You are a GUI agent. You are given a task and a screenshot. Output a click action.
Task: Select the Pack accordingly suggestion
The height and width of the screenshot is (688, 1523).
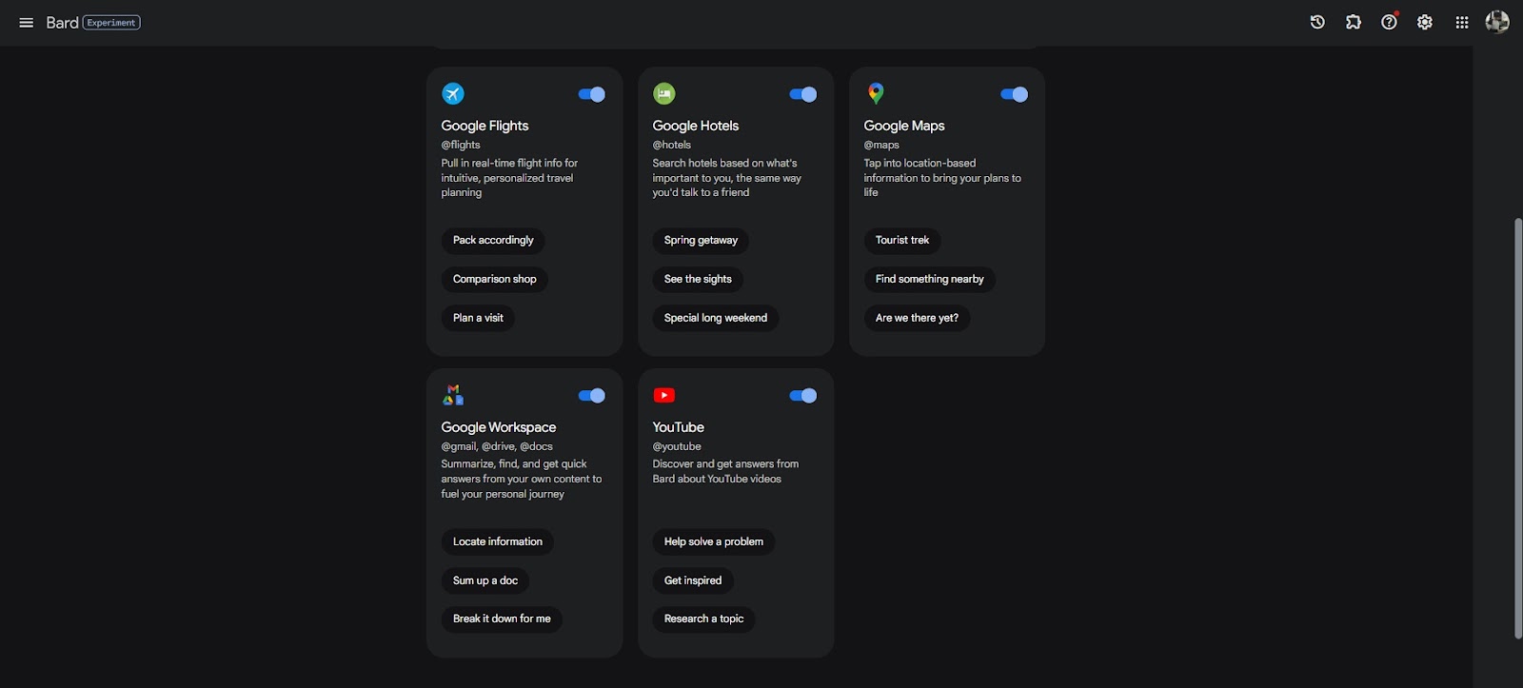coord(493,241)
